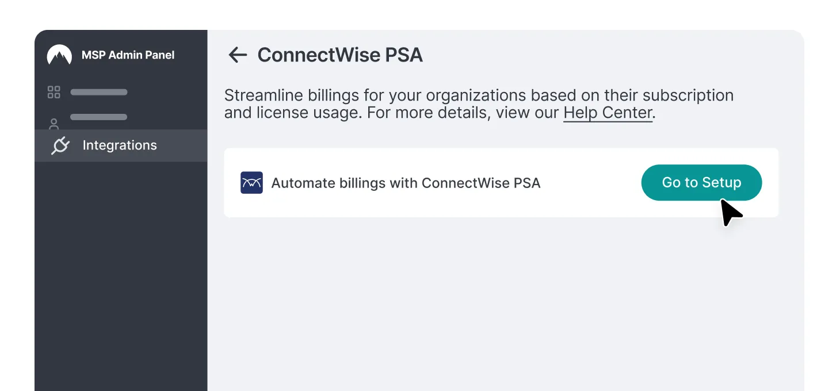
Task: Open the Help Center link
Action: [608, 113]
